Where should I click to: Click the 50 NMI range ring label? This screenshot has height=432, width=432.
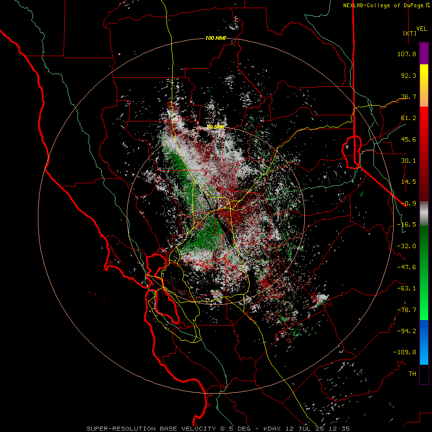tap(216, 127)
